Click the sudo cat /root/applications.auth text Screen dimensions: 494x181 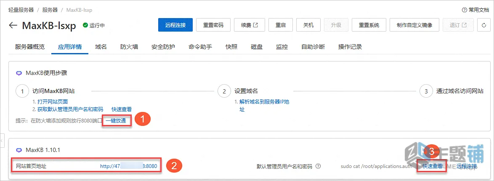coord(377,166)
